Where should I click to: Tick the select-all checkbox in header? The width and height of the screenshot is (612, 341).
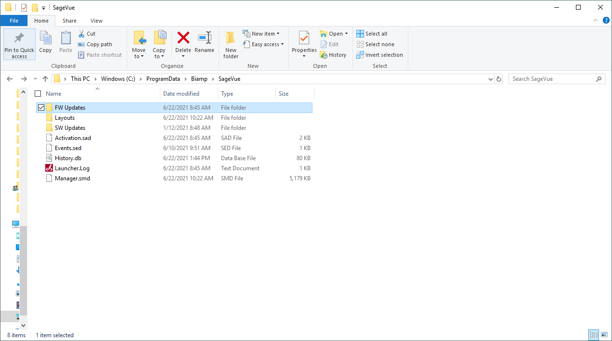coord(38,94)
